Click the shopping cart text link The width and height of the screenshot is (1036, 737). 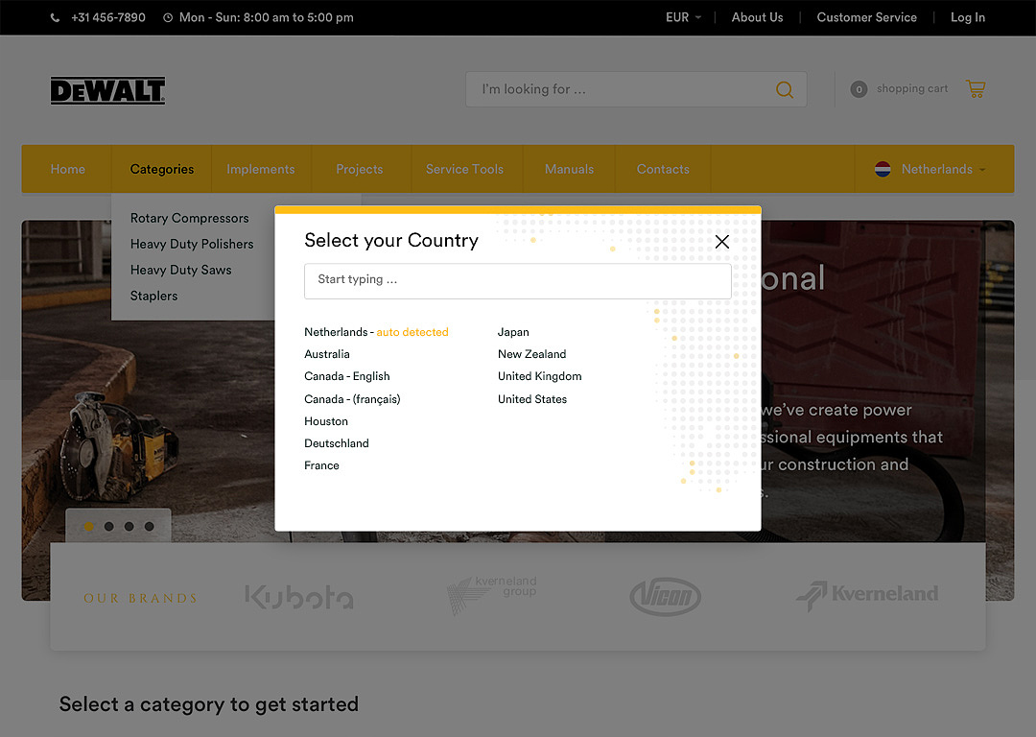tap(912, 88)
